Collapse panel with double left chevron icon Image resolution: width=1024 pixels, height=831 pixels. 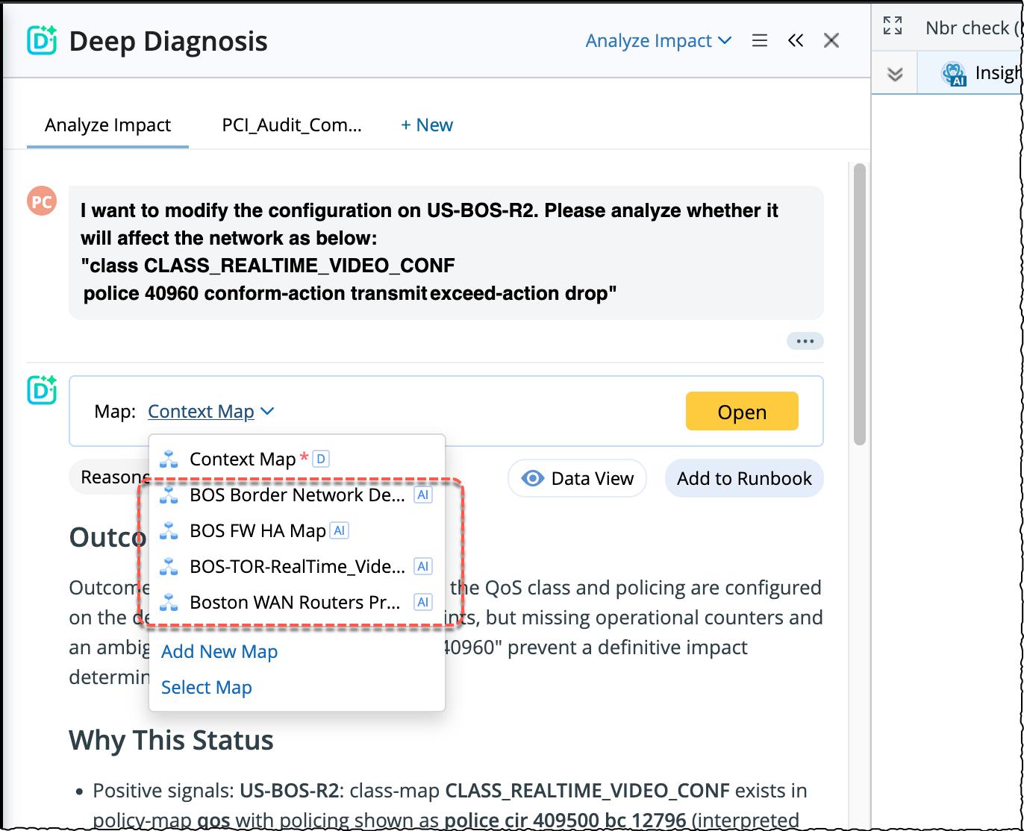(796, 41)
